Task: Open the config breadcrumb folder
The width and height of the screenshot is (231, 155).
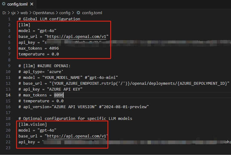Action: 65,13
